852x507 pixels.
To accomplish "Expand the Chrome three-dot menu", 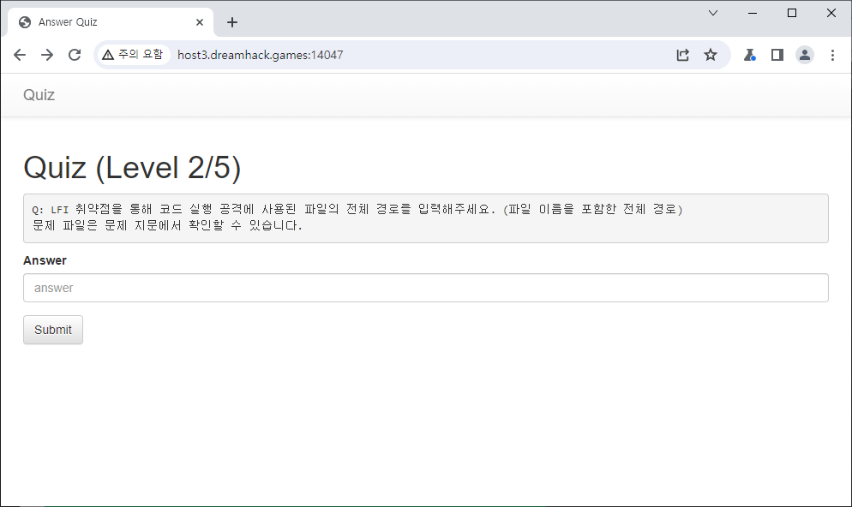I will pos(832,55).
